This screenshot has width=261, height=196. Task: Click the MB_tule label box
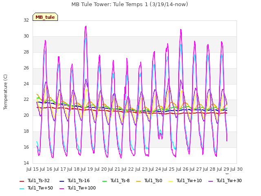[x=45, y=17]
